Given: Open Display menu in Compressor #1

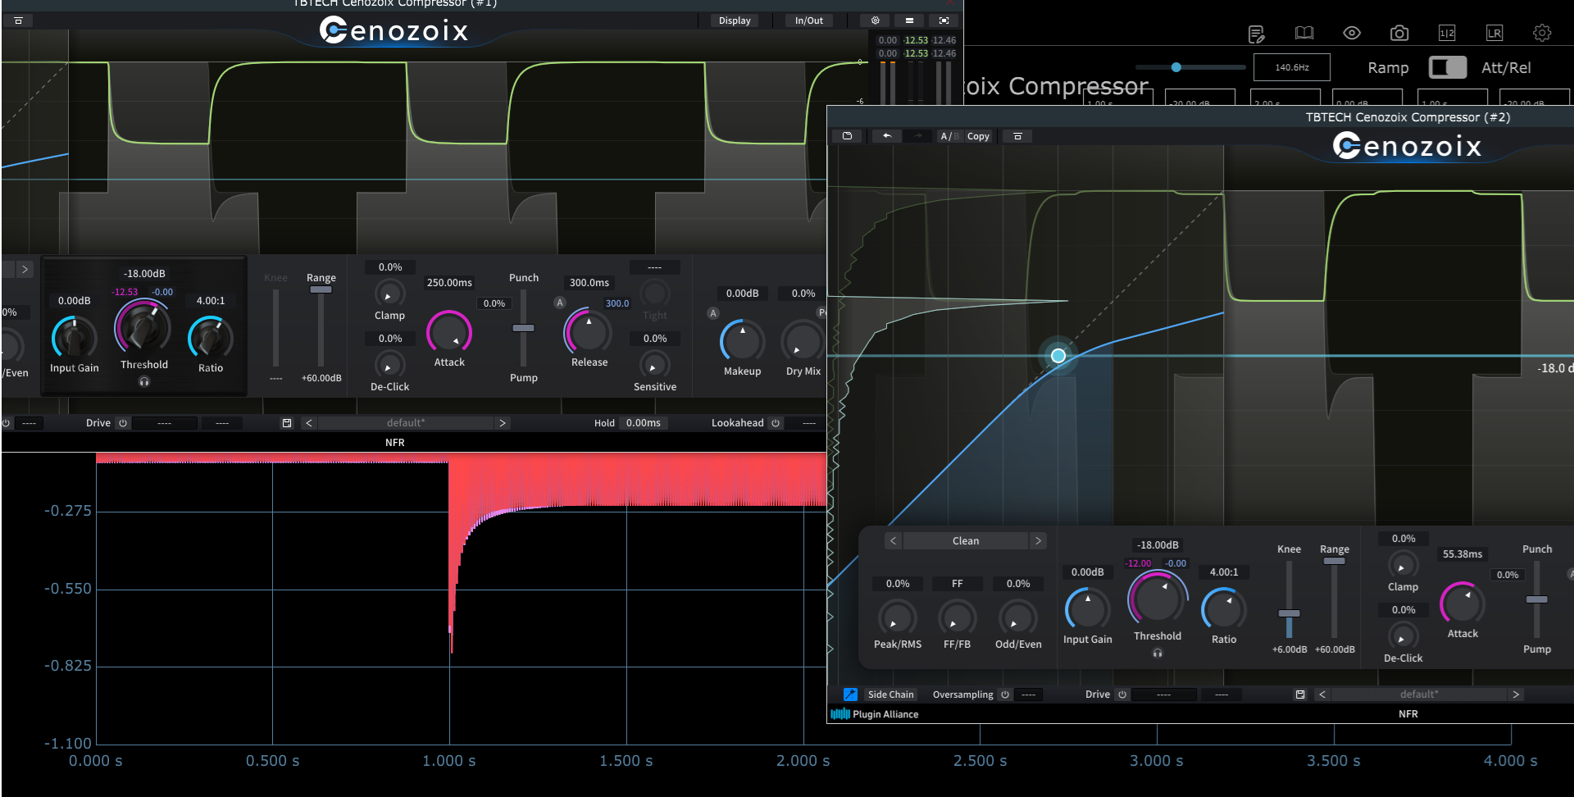Looking at the screenshot, I should 735,20.
